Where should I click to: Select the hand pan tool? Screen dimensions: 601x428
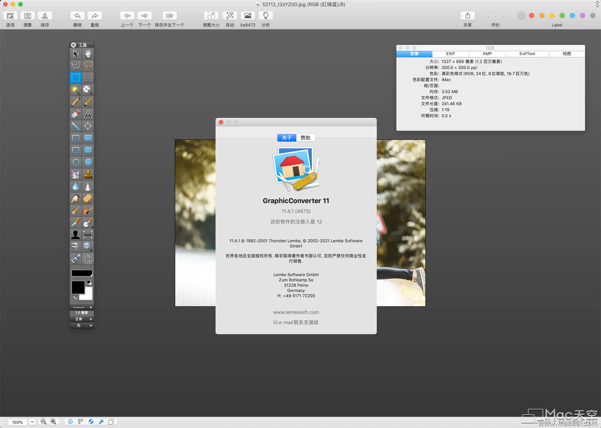tap(88, 54)
